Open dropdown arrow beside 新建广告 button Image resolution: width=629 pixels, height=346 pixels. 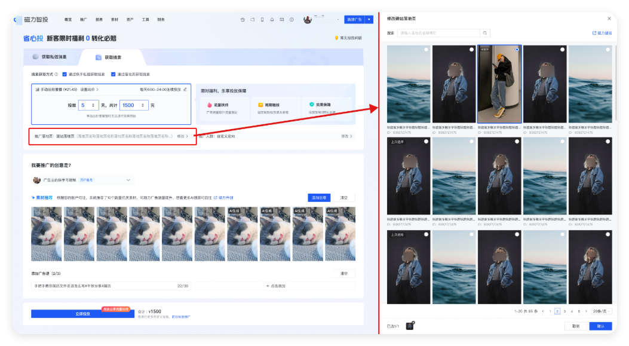[369, 20]
